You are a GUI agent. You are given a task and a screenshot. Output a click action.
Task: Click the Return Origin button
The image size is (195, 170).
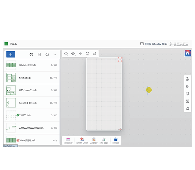82,141
